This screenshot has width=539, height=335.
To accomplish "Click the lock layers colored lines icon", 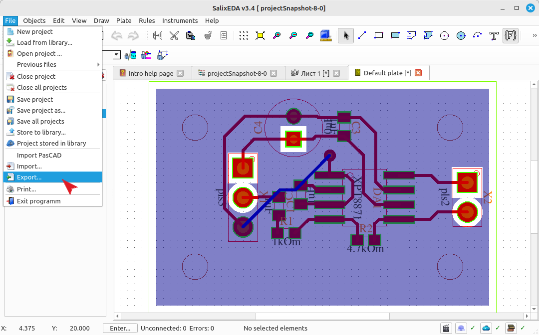I will click(146, 55).
